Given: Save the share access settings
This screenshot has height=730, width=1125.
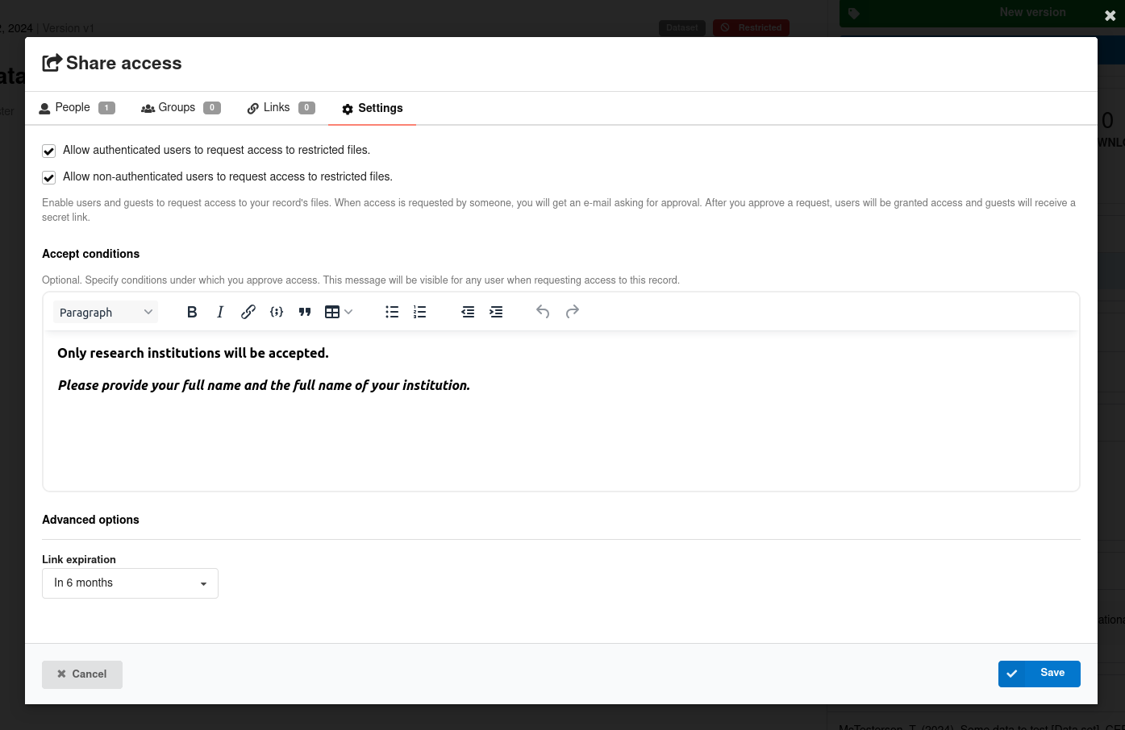Looking at the screenshot, I should (x=1040, y=674).
